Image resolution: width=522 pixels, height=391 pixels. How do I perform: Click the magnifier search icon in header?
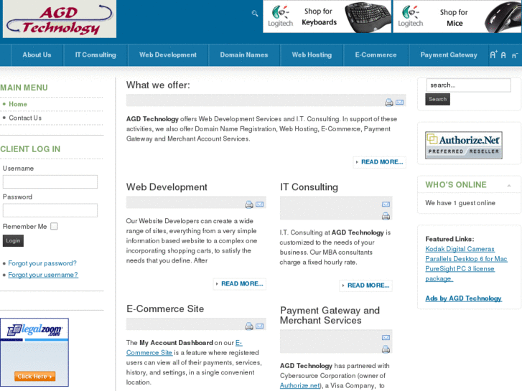tap(255, 14)
